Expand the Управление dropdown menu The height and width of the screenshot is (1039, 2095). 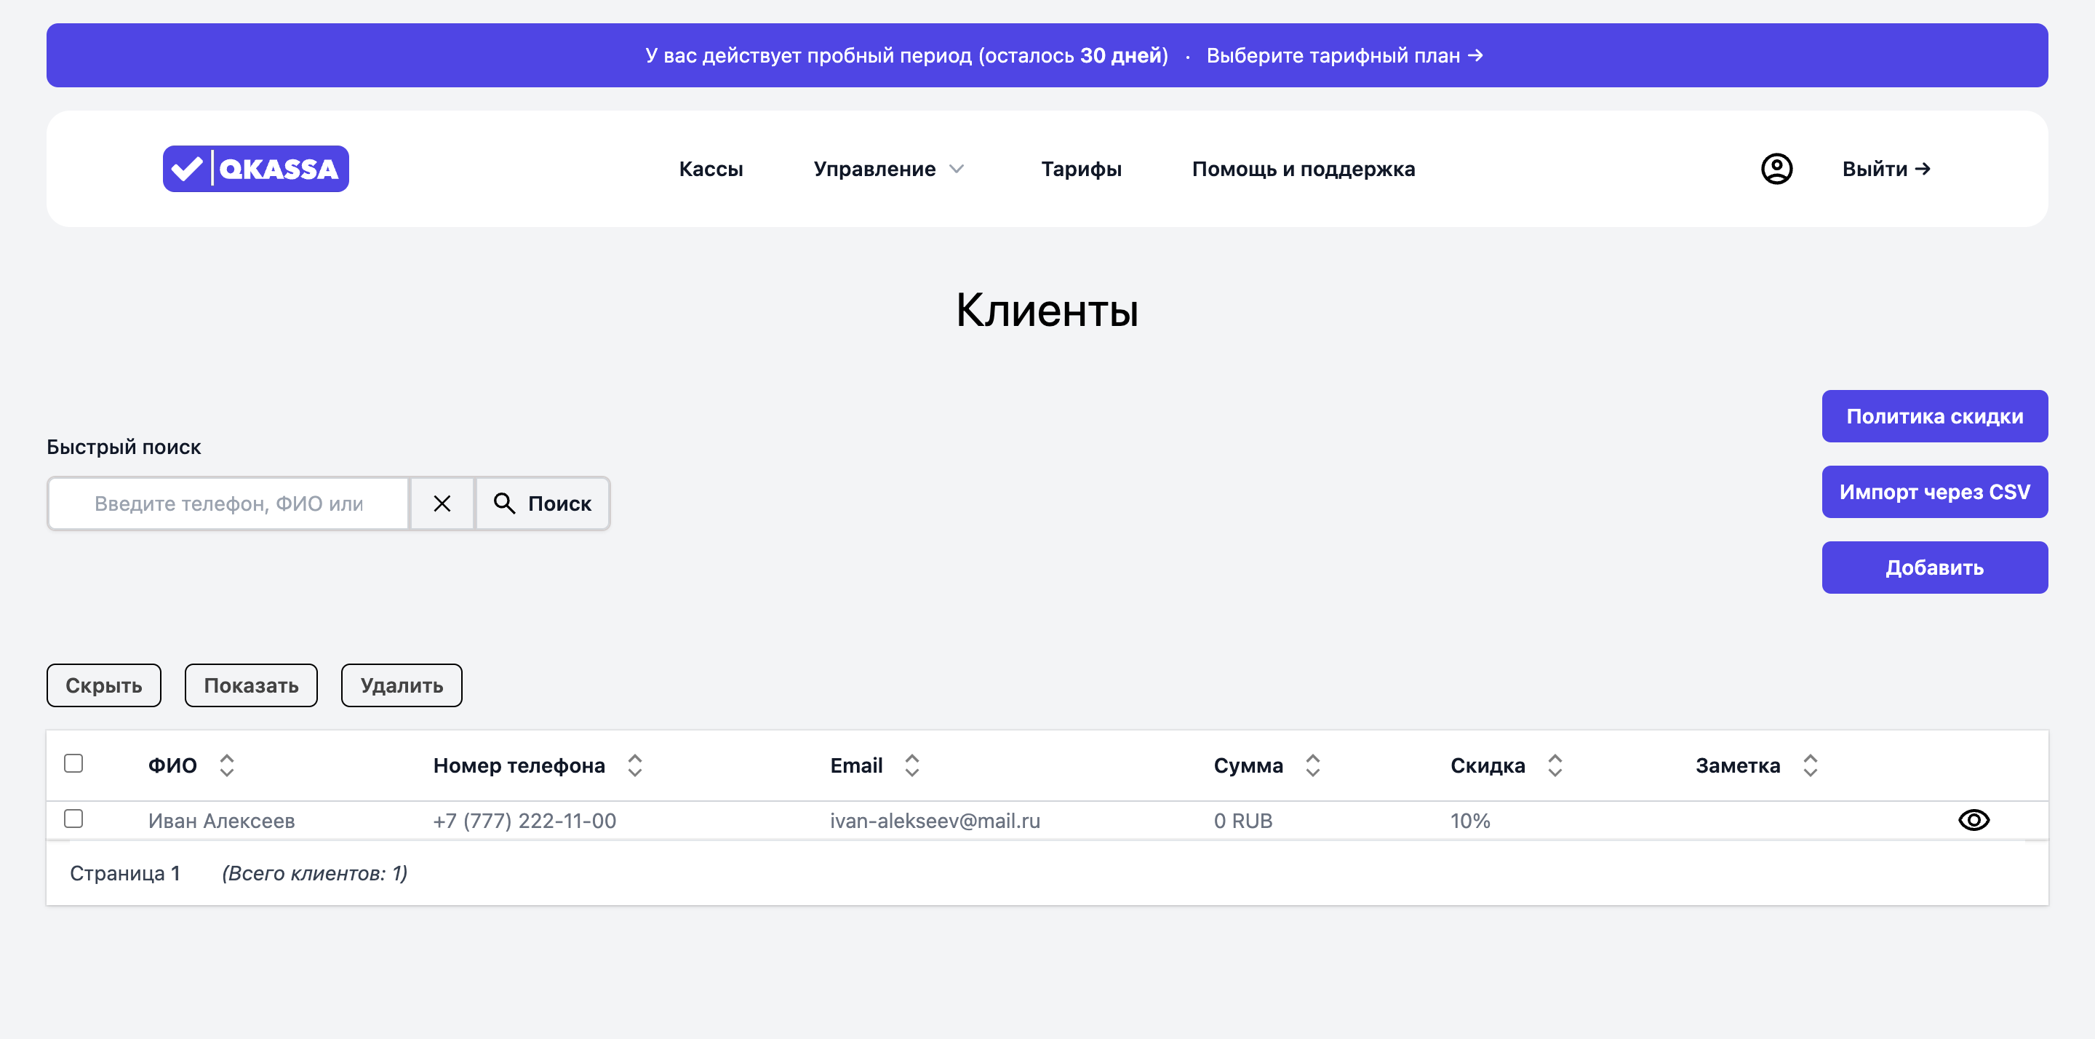(888, 168)
